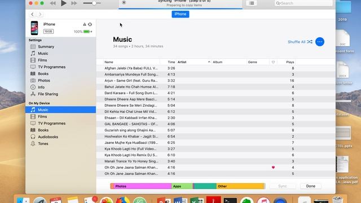Image resolution: width=361 pixels, height=203 pixels.
Task: Open File Sharing in sidebar
Action: coord(48,94)
